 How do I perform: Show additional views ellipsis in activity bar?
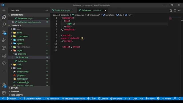tap(4, 71)
